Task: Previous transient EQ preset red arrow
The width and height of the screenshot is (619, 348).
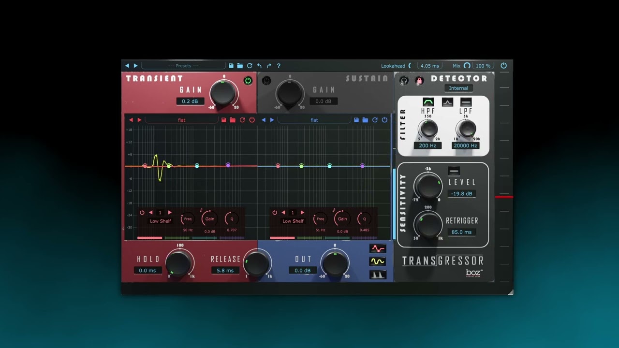Action: [131, 120]
